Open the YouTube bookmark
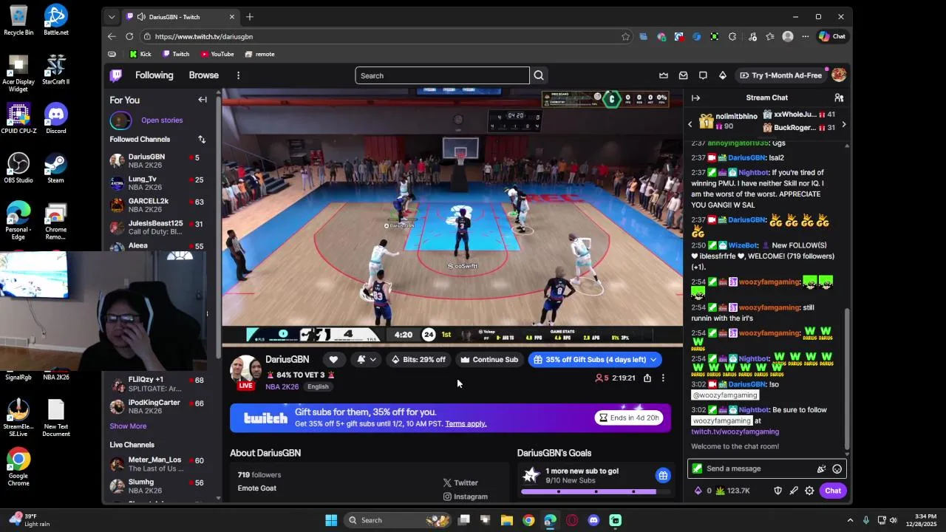The height and width of the screenshot is (532, 946). pos(217,54)
